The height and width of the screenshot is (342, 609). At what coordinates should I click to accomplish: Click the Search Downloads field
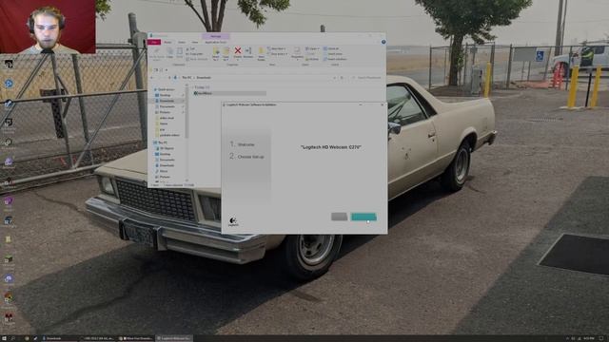[366, 78]
